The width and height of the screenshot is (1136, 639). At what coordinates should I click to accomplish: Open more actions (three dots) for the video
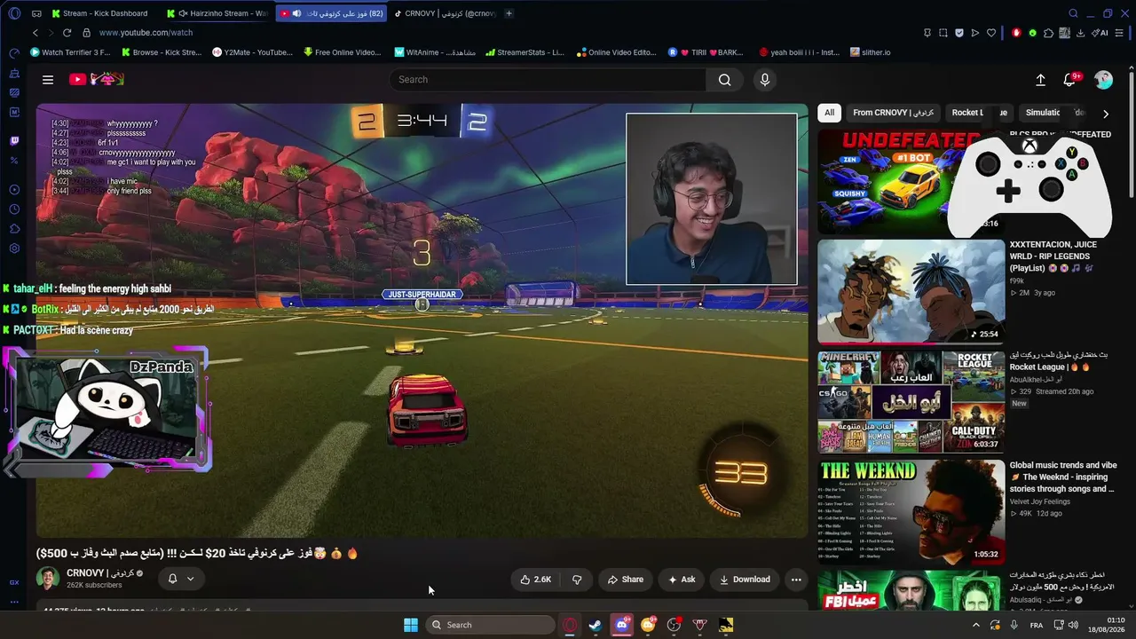pyautogui.click(x=796, y=580)
